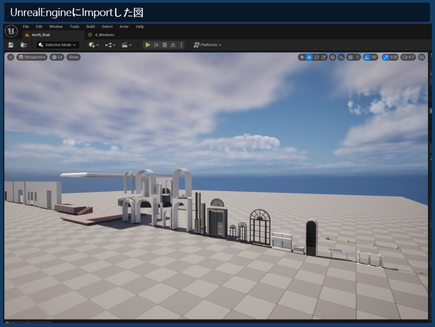
Task: Select the rotate tool in viewport
Action: click(x=316, y=57)
